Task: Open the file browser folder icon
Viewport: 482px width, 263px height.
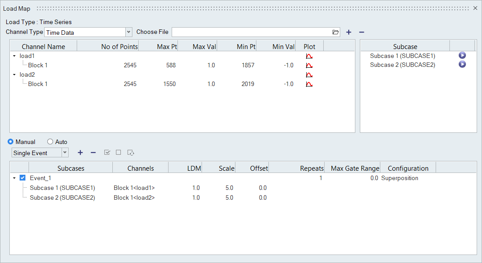Action: pyautogui.click(x=335, y=32)
